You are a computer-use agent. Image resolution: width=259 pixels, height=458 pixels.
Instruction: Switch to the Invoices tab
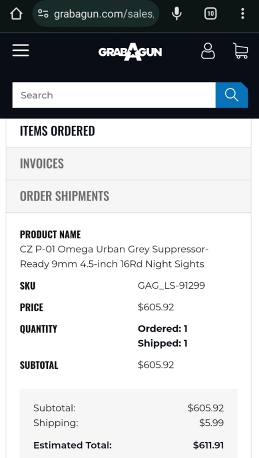[x=128, y=163]
